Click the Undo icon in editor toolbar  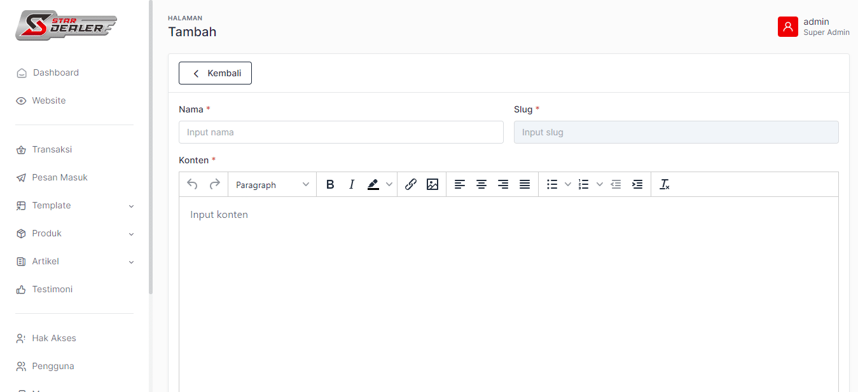[x=192, y=184]
